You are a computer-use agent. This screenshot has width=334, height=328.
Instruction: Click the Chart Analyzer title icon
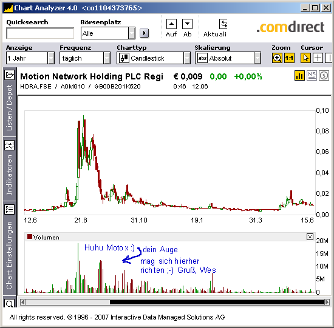[9, 8]
